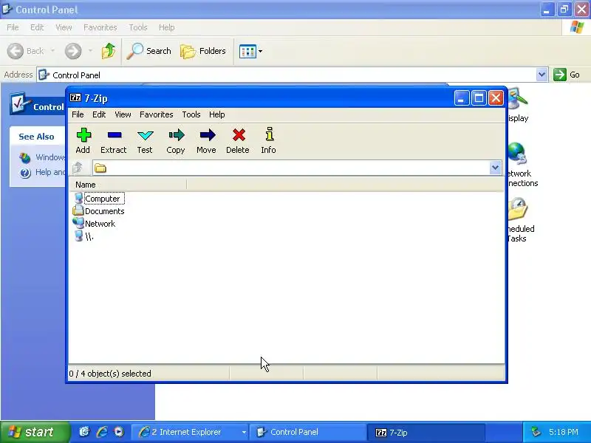The height and width of the screenshot is (443, 591).
Task: Run Test from the 7-Zip toolbar
Action: pyautogui.click(x=145, y=141)
